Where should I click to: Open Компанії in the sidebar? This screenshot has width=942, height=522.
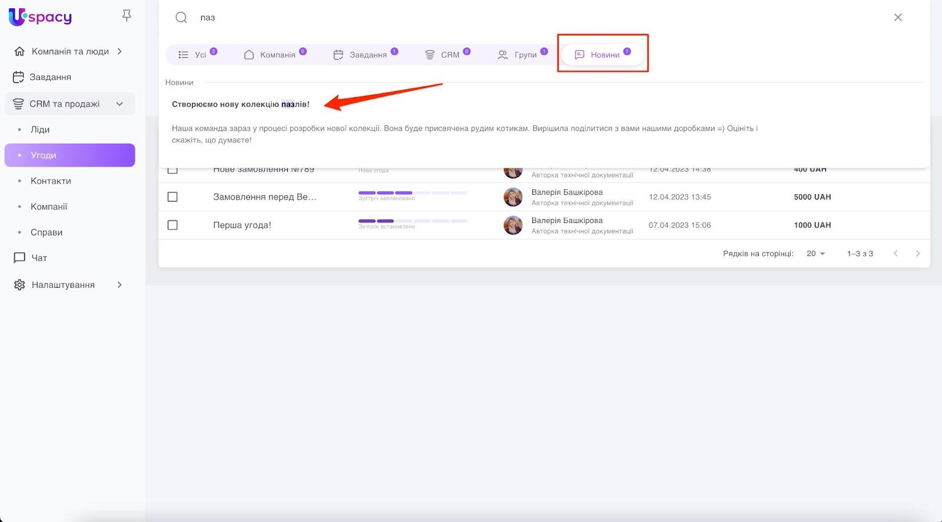(x=70, y=207)
